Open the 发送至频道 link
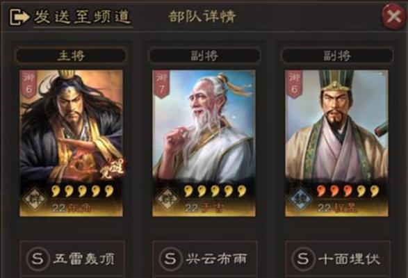Screen dimensions: 408x278 (x=82, y=17)
